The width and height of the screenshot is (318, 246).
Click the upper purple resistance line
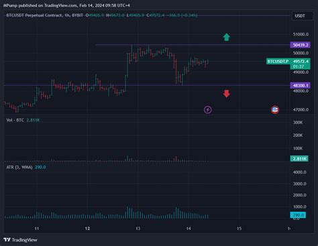[193, 45]
